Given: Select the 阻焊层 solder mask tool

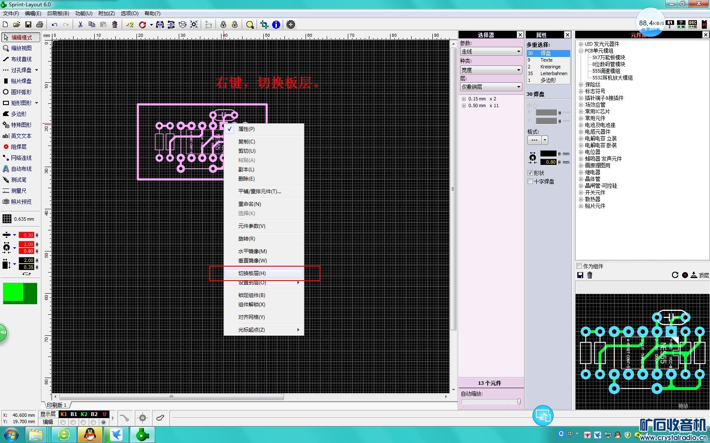Looking at the screenshot, I should pos(20,147).
